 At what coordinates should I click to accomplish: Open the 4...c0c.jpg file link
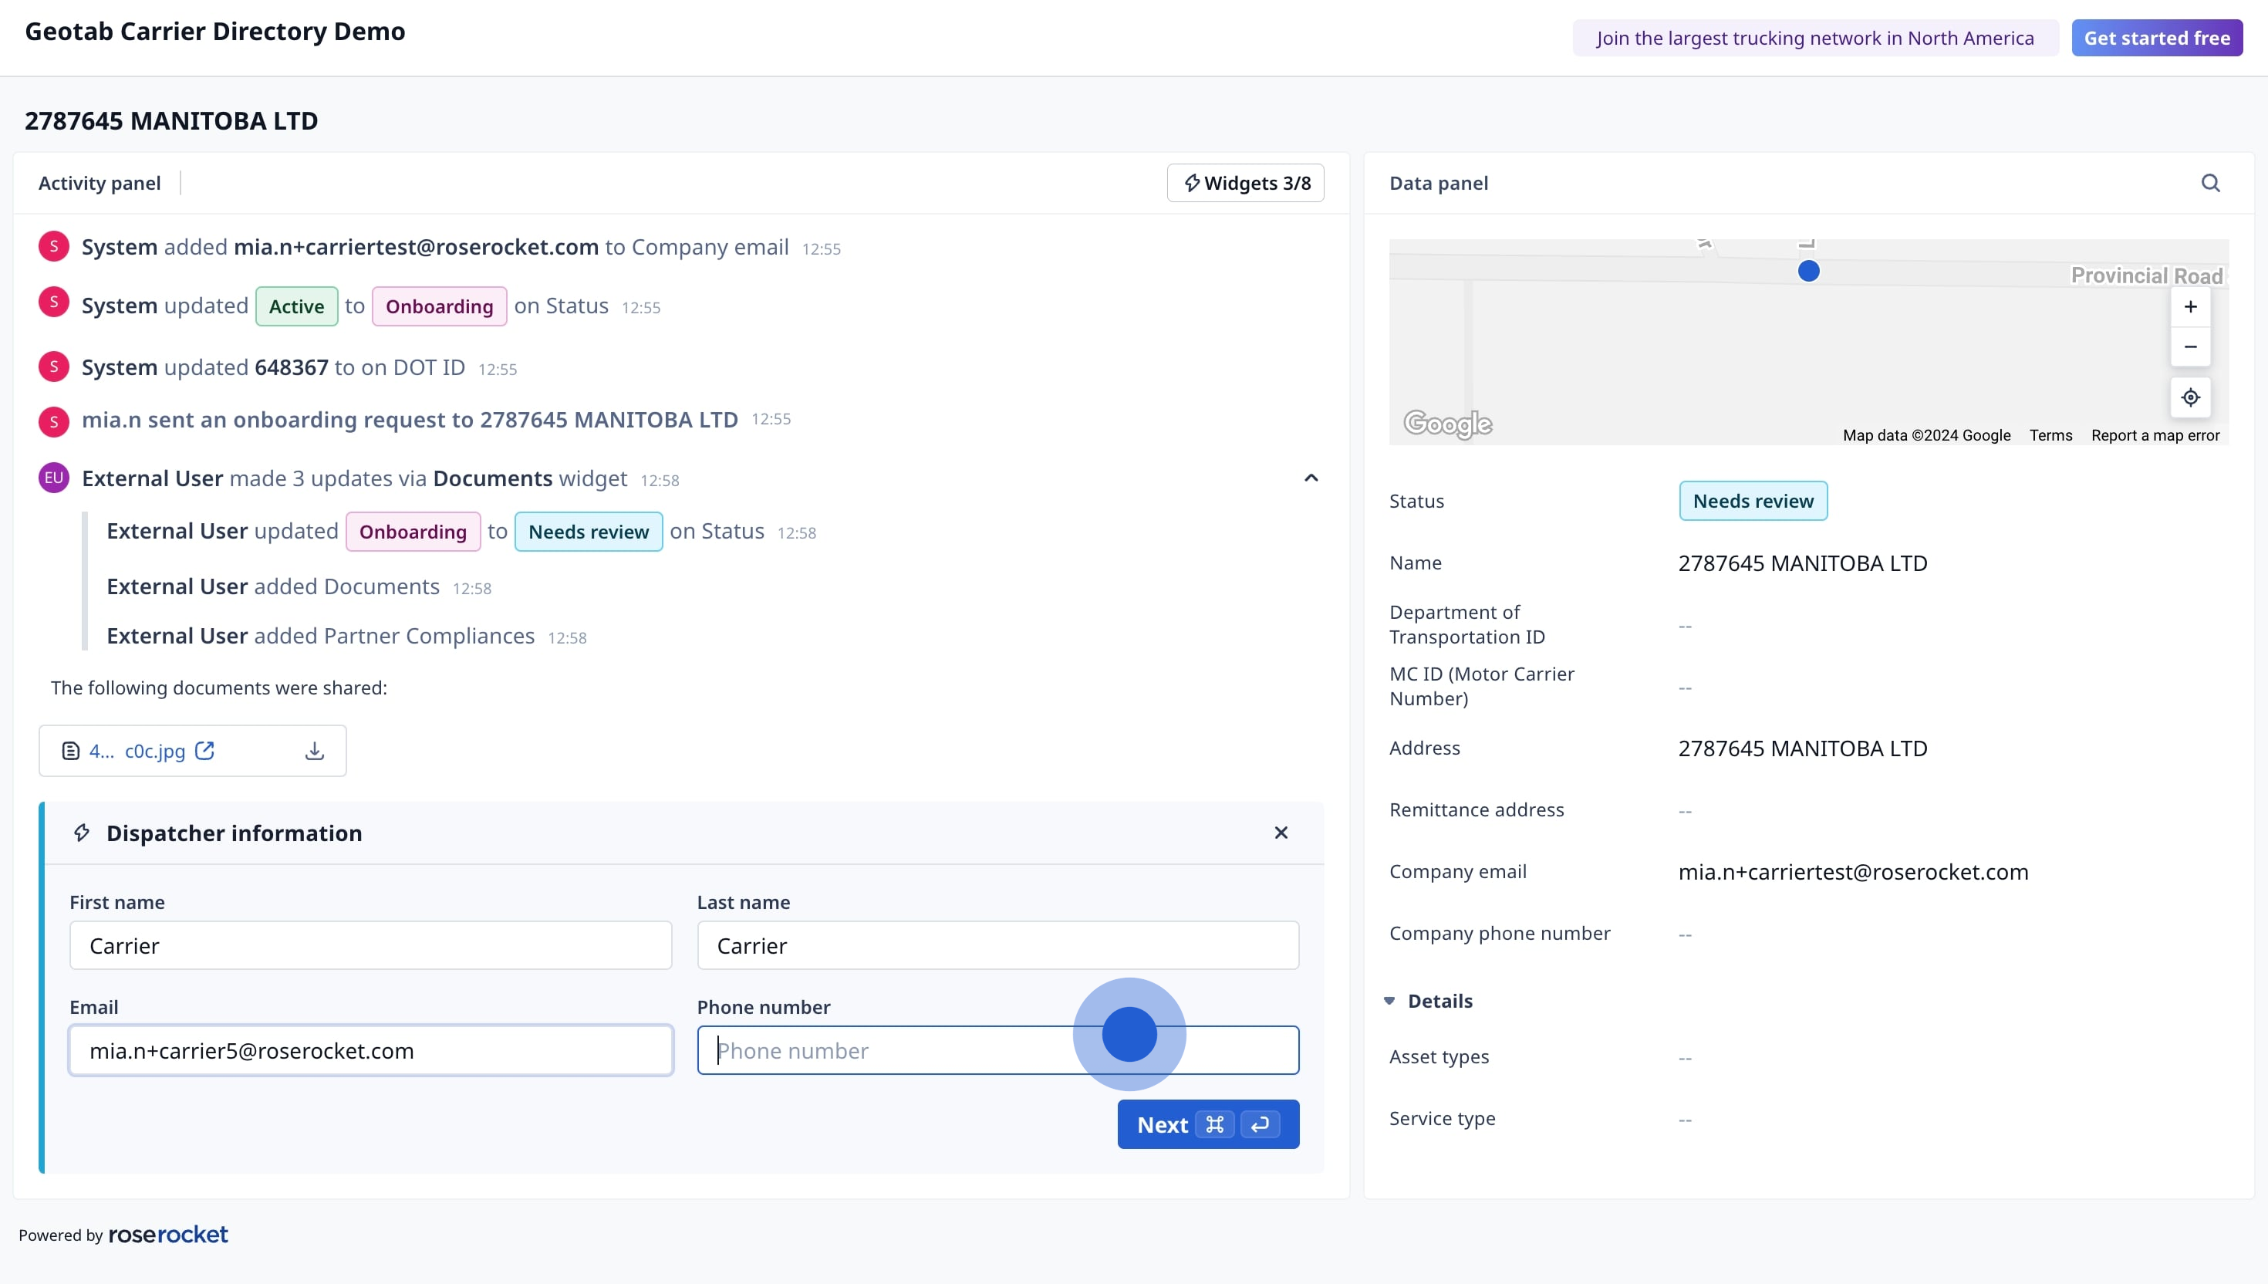point(137,751)
